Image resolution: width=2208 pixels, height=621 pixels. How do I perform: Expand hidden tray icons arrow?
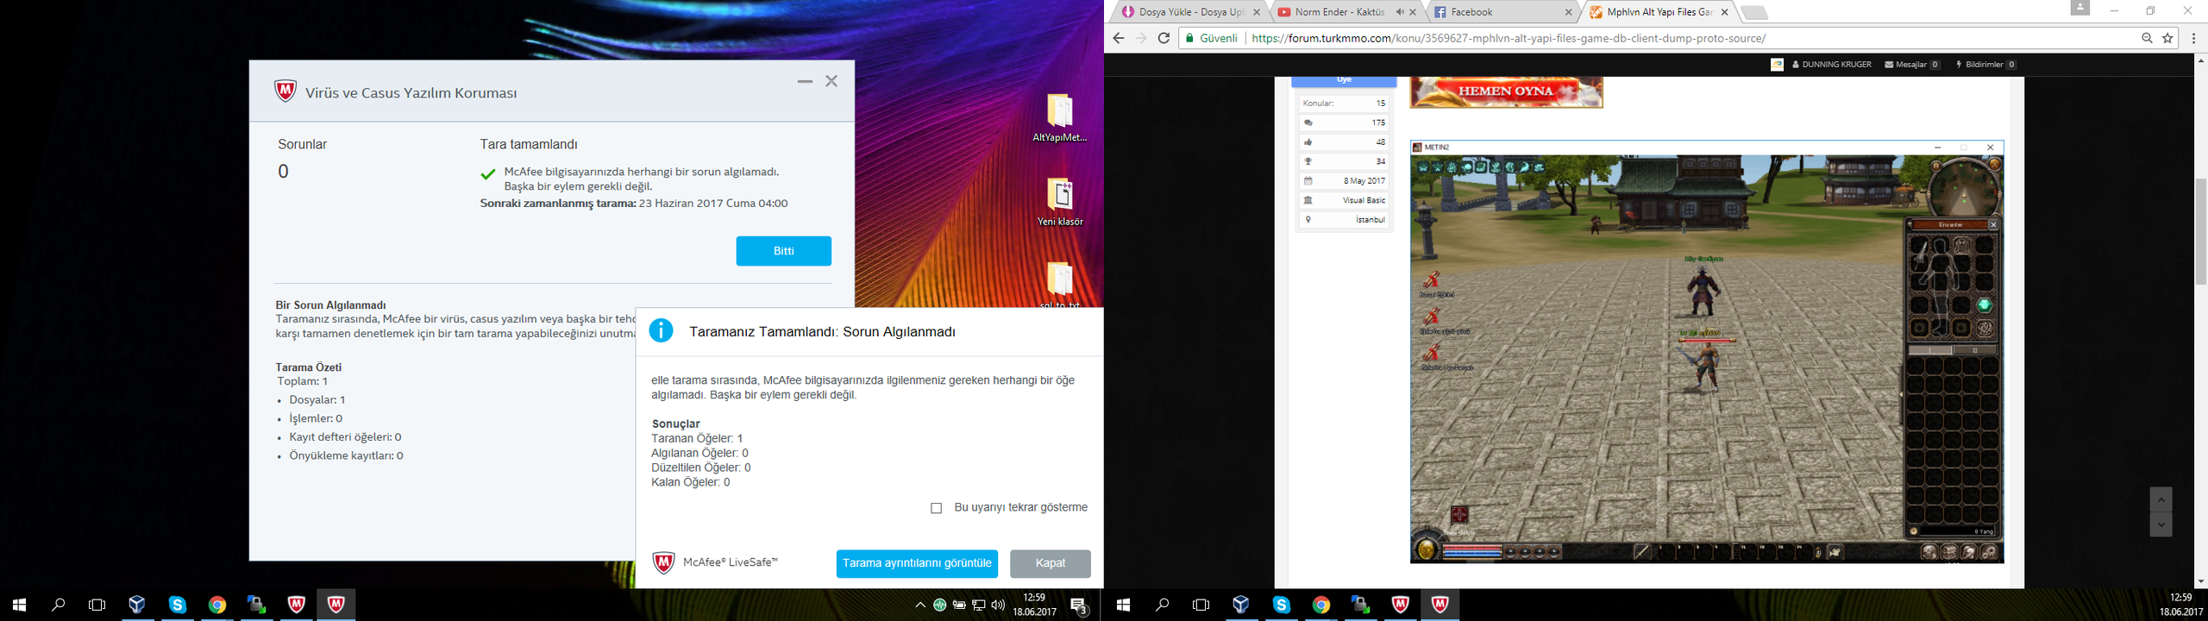point(920,605)
